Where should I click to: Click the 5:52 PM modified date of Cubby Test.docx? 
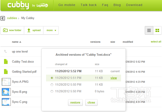coord(135,62)
